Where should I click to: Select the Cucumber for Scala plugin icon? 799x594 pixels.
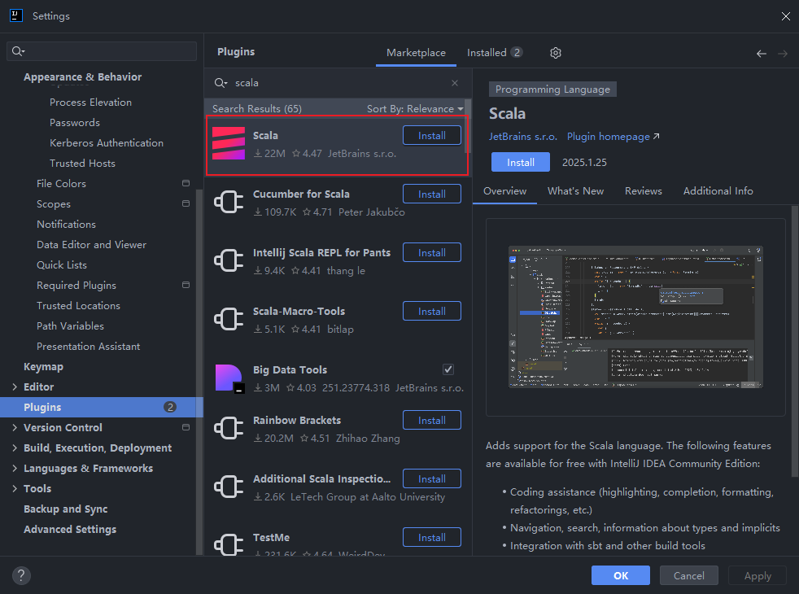click(229, 202)
